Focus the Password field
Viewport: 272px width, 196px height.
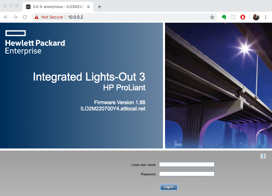187,174
